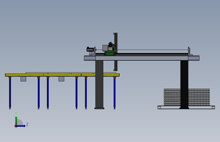Pick the pallet base under the crates

click(186, 107)
